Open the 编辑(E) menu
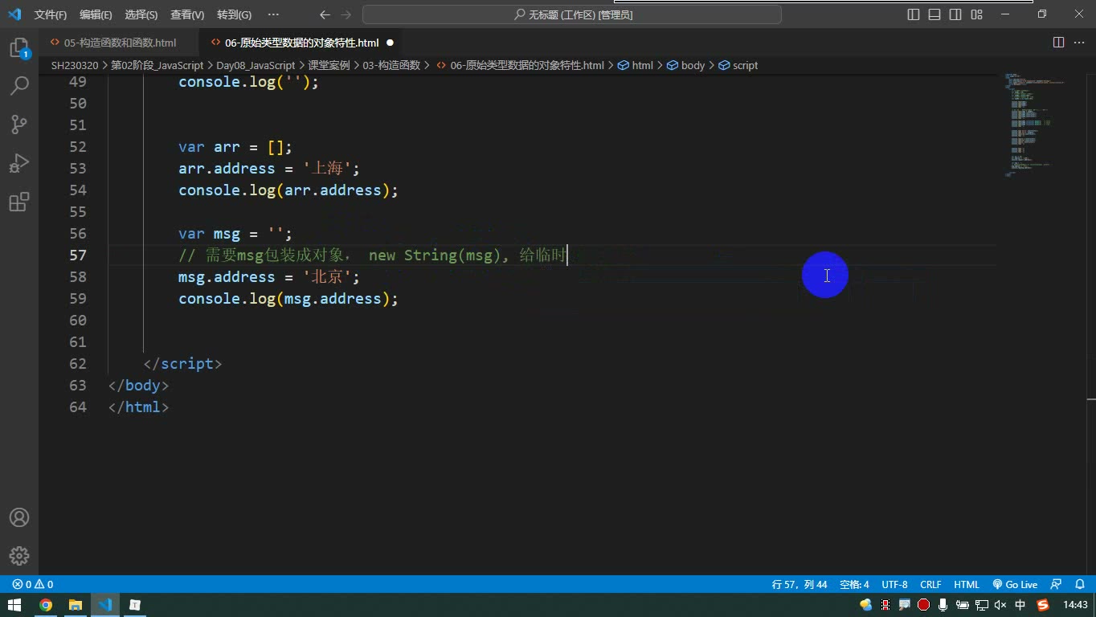Screen dimensions: 1096x617 (x=96, y=14)
